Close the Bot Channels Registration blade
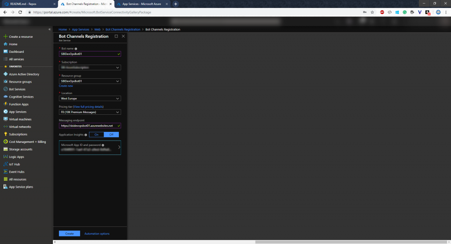451x244 pixels. 123,36
